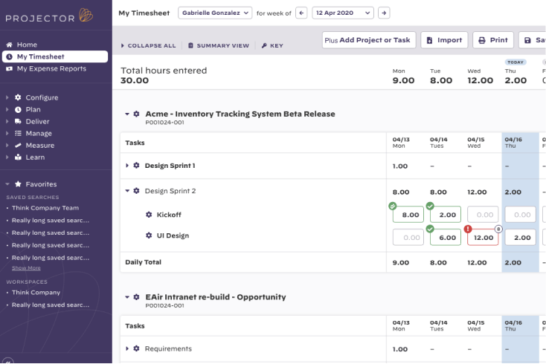
Task: Collapse sidebar using bottom arrow button
Action: [x=7, y=360]
